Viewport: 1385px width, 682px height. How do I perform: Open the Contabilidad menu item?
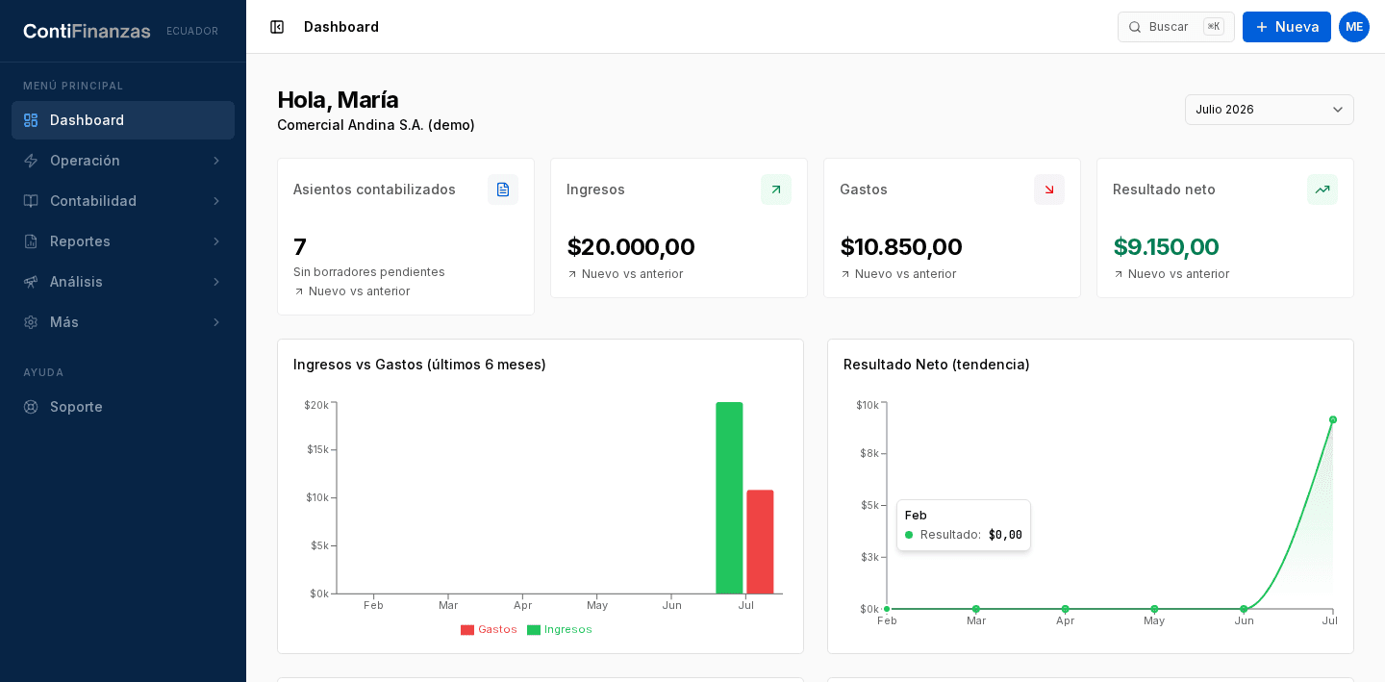123,201
